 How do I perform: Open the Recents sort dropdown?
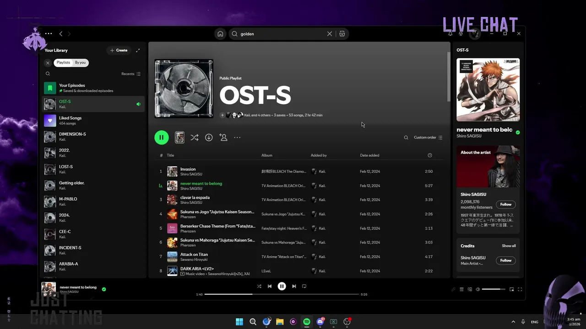[x=131, y=74]
